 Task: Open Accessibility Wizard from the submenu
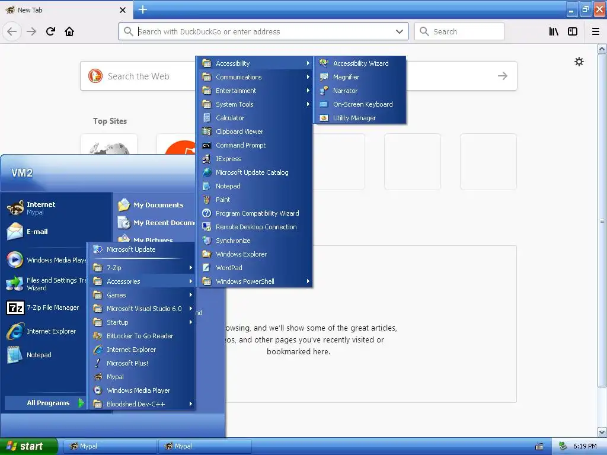click(360, 63)
